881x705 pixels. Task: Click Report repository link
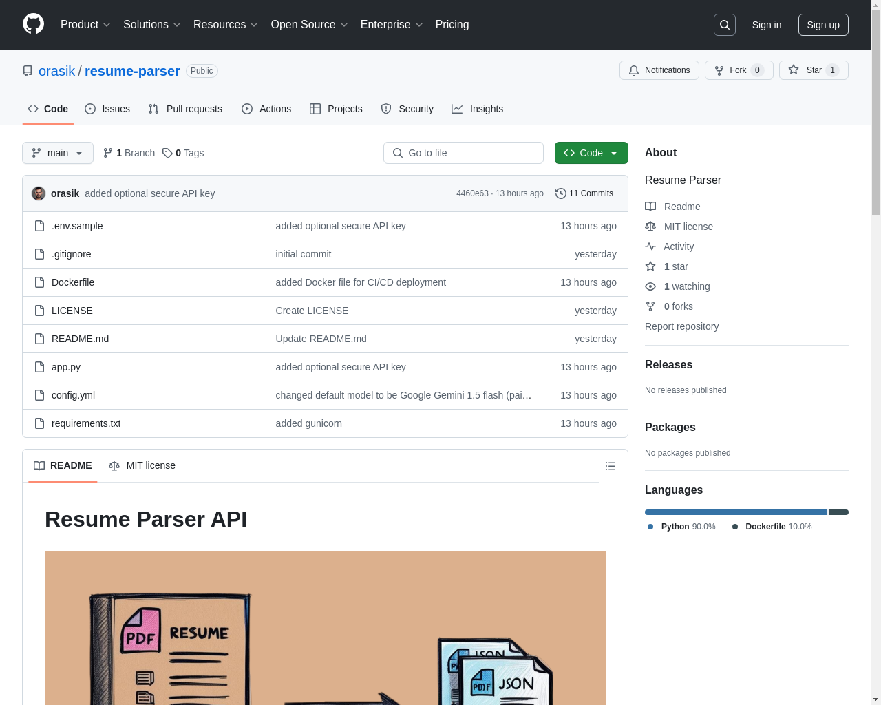click(x=681, y=326)
